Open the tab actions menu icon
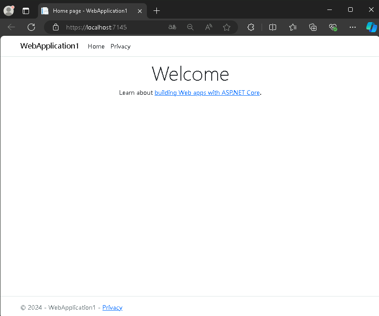The height and width of the screenshot is (316, 379). 26,11
